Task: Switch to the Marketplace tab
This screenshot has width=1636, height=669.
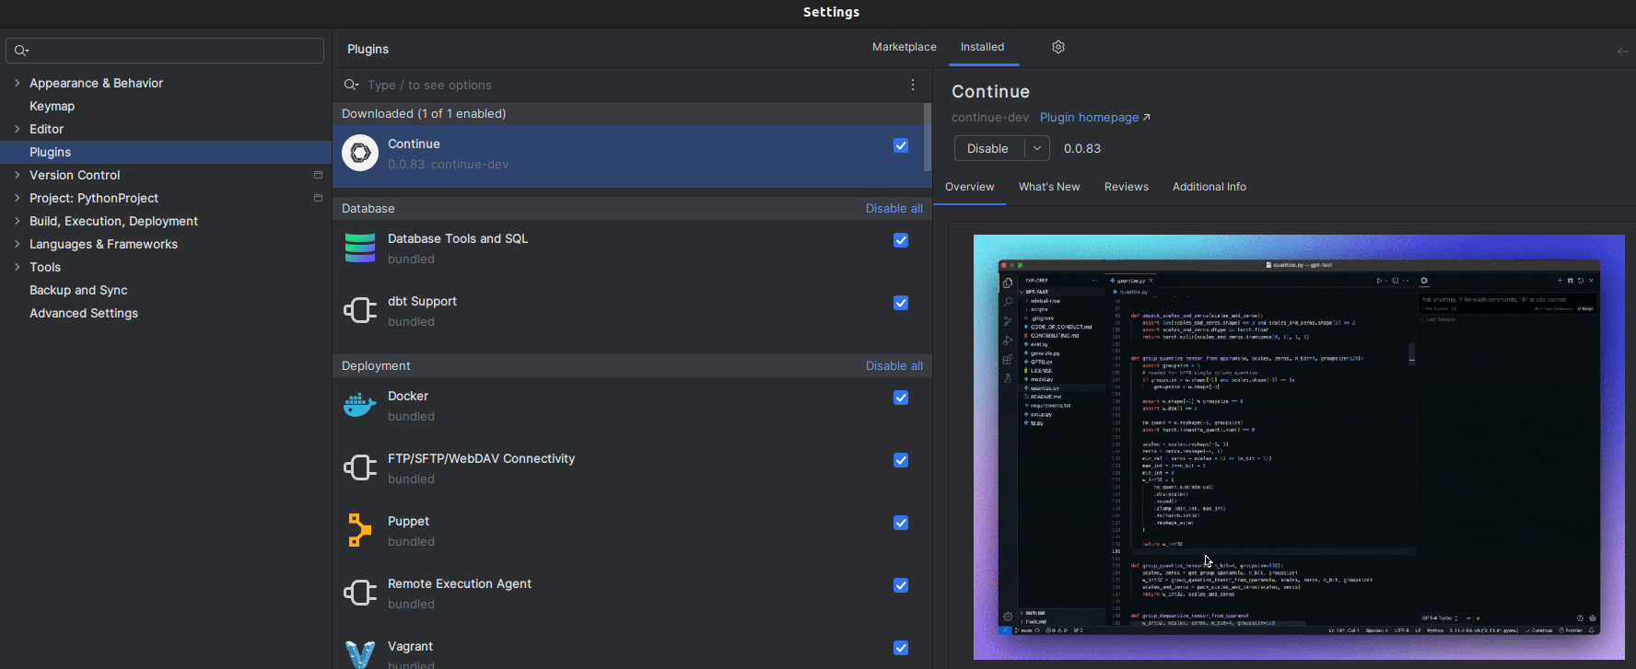Action: [x=904, y=47]
